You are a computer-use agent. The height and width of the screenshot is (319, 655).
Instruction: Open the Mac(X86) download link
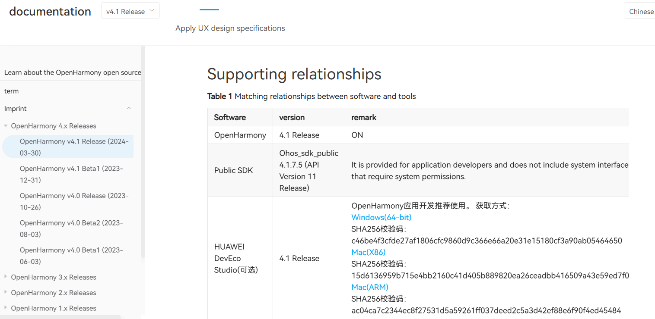tap(368, 252)
